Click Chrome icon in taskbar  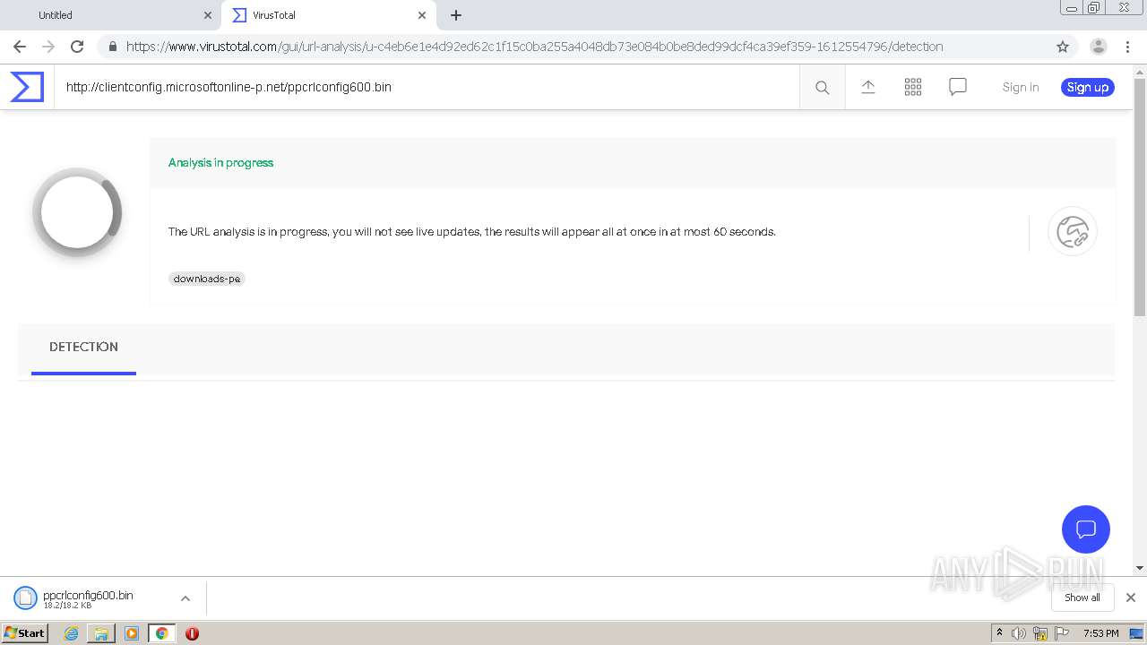(x=162, y=633)
